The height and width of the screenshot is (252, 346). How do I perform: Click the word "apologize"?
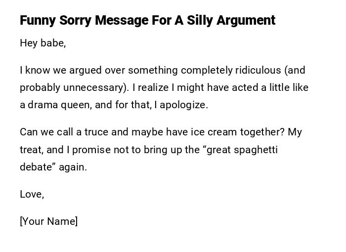(185, 105)
